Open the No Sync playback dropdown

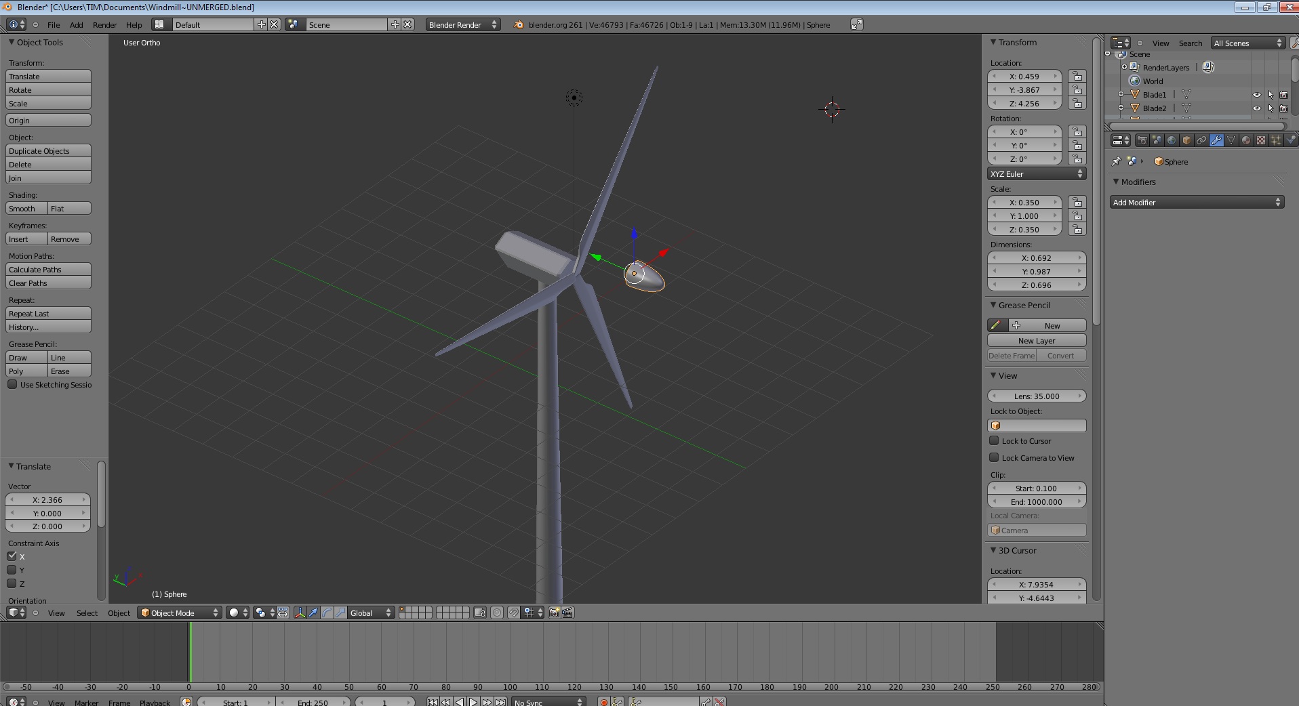pos(548,702)
